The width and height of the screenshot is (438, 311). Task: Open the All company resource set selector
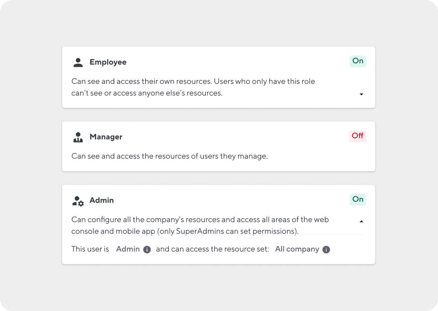[x=297, y=249]
